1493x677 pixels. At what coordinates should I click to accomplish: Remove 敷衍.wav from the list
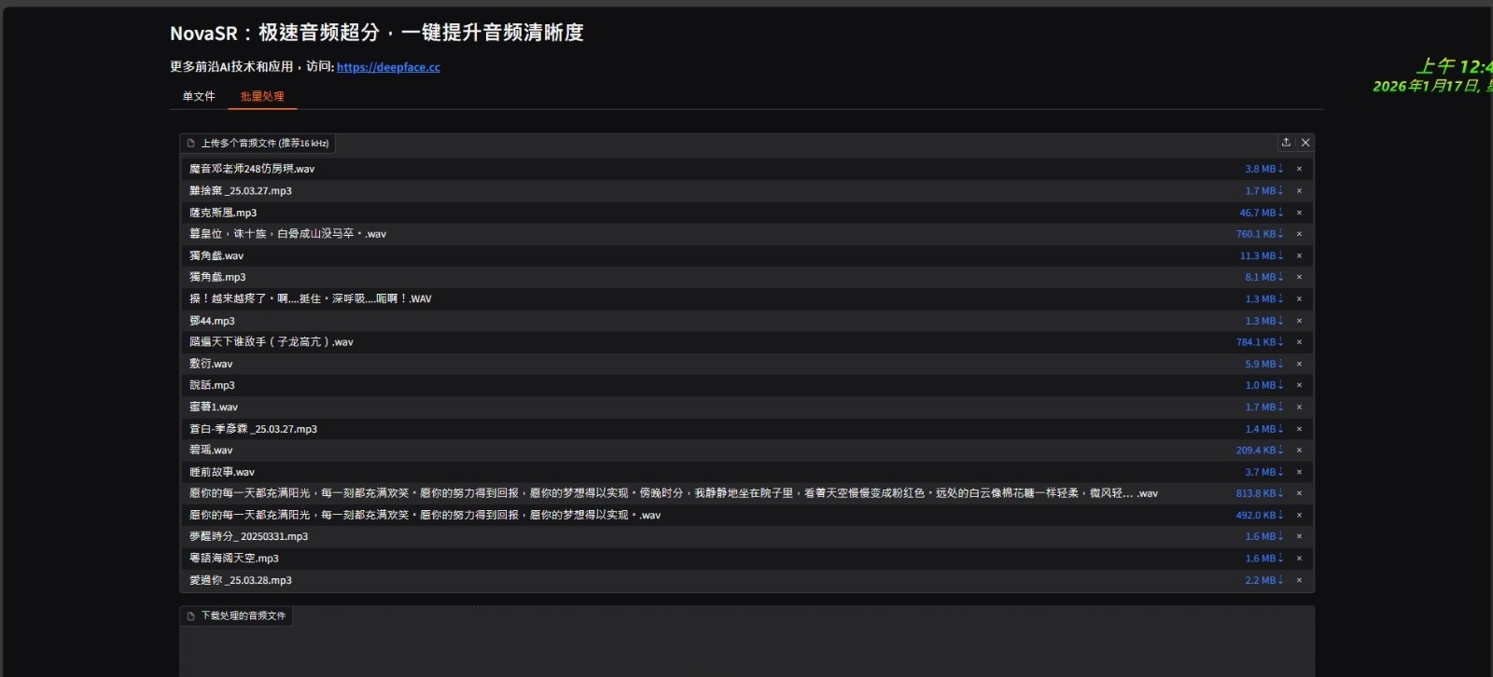coord(1299,364)
